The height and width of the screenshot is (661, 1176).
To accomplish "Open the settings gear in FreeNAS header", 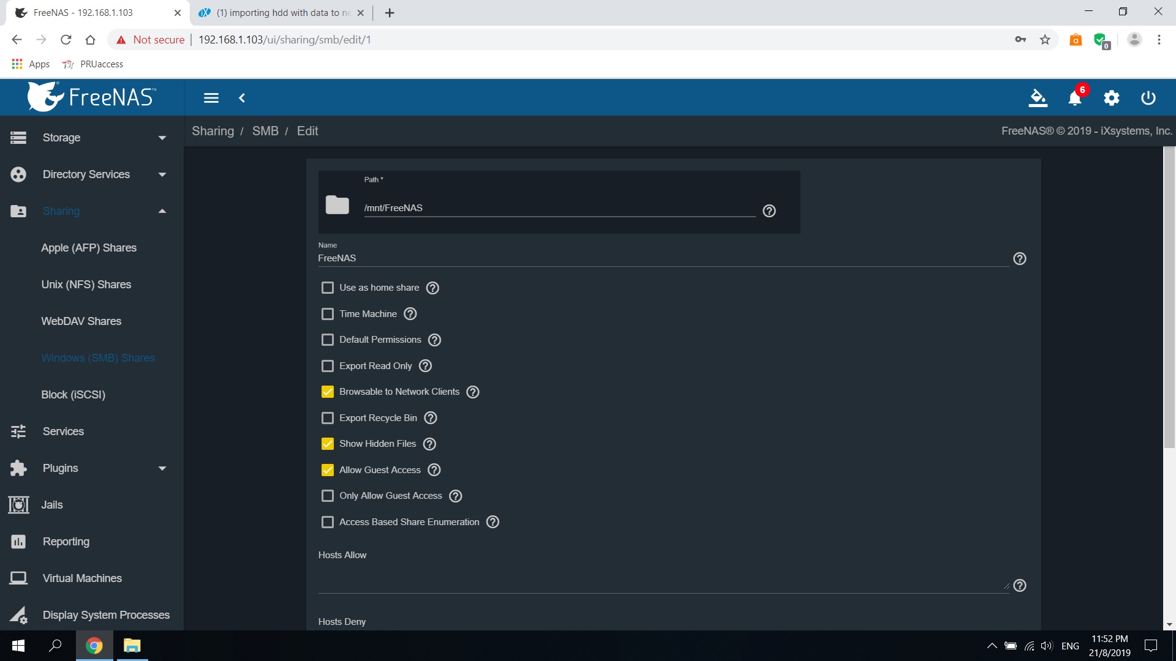I will point(1112,98).
